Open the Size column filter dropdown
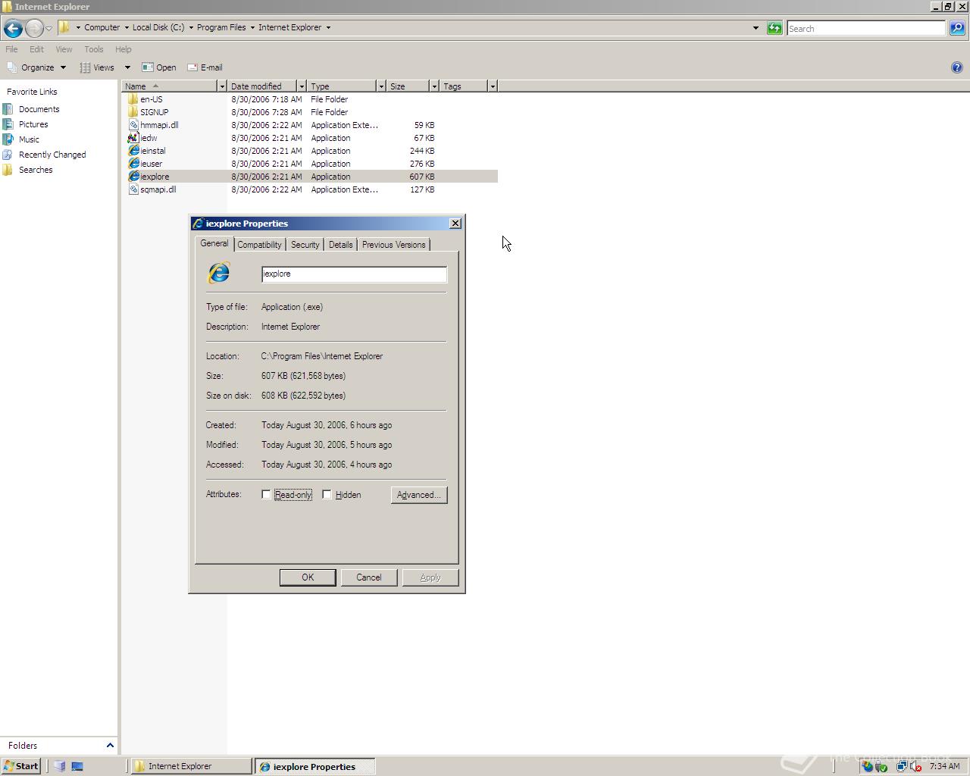Image resolution: width=970 pixels, height=776 pixels. pos(434,86)
